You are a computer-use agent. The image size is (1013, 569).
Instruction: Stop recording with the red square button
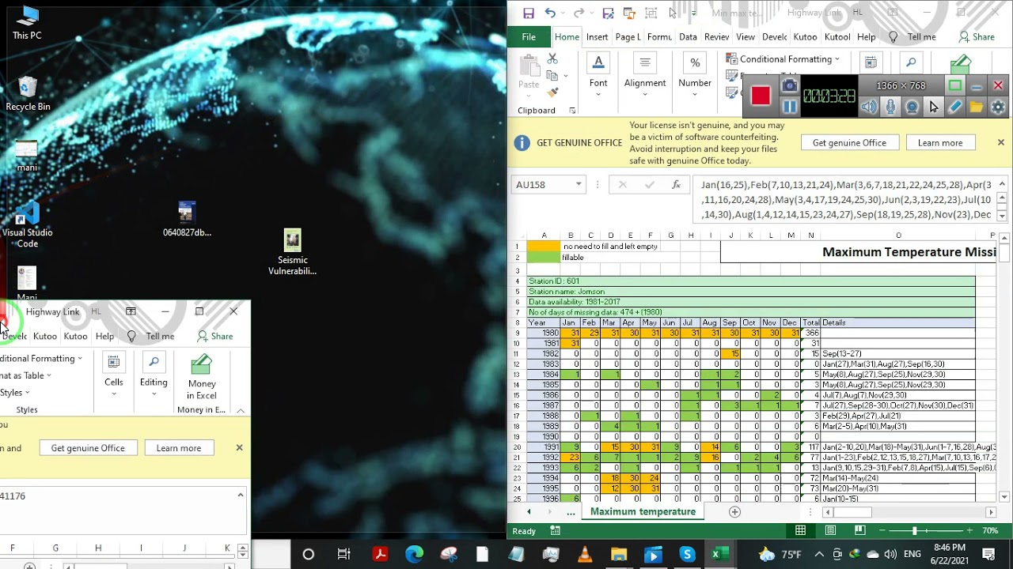click(761, 95)
